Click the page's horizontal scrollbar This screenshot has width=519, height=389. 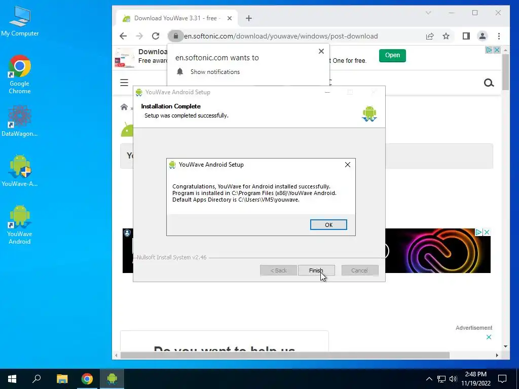285,355
